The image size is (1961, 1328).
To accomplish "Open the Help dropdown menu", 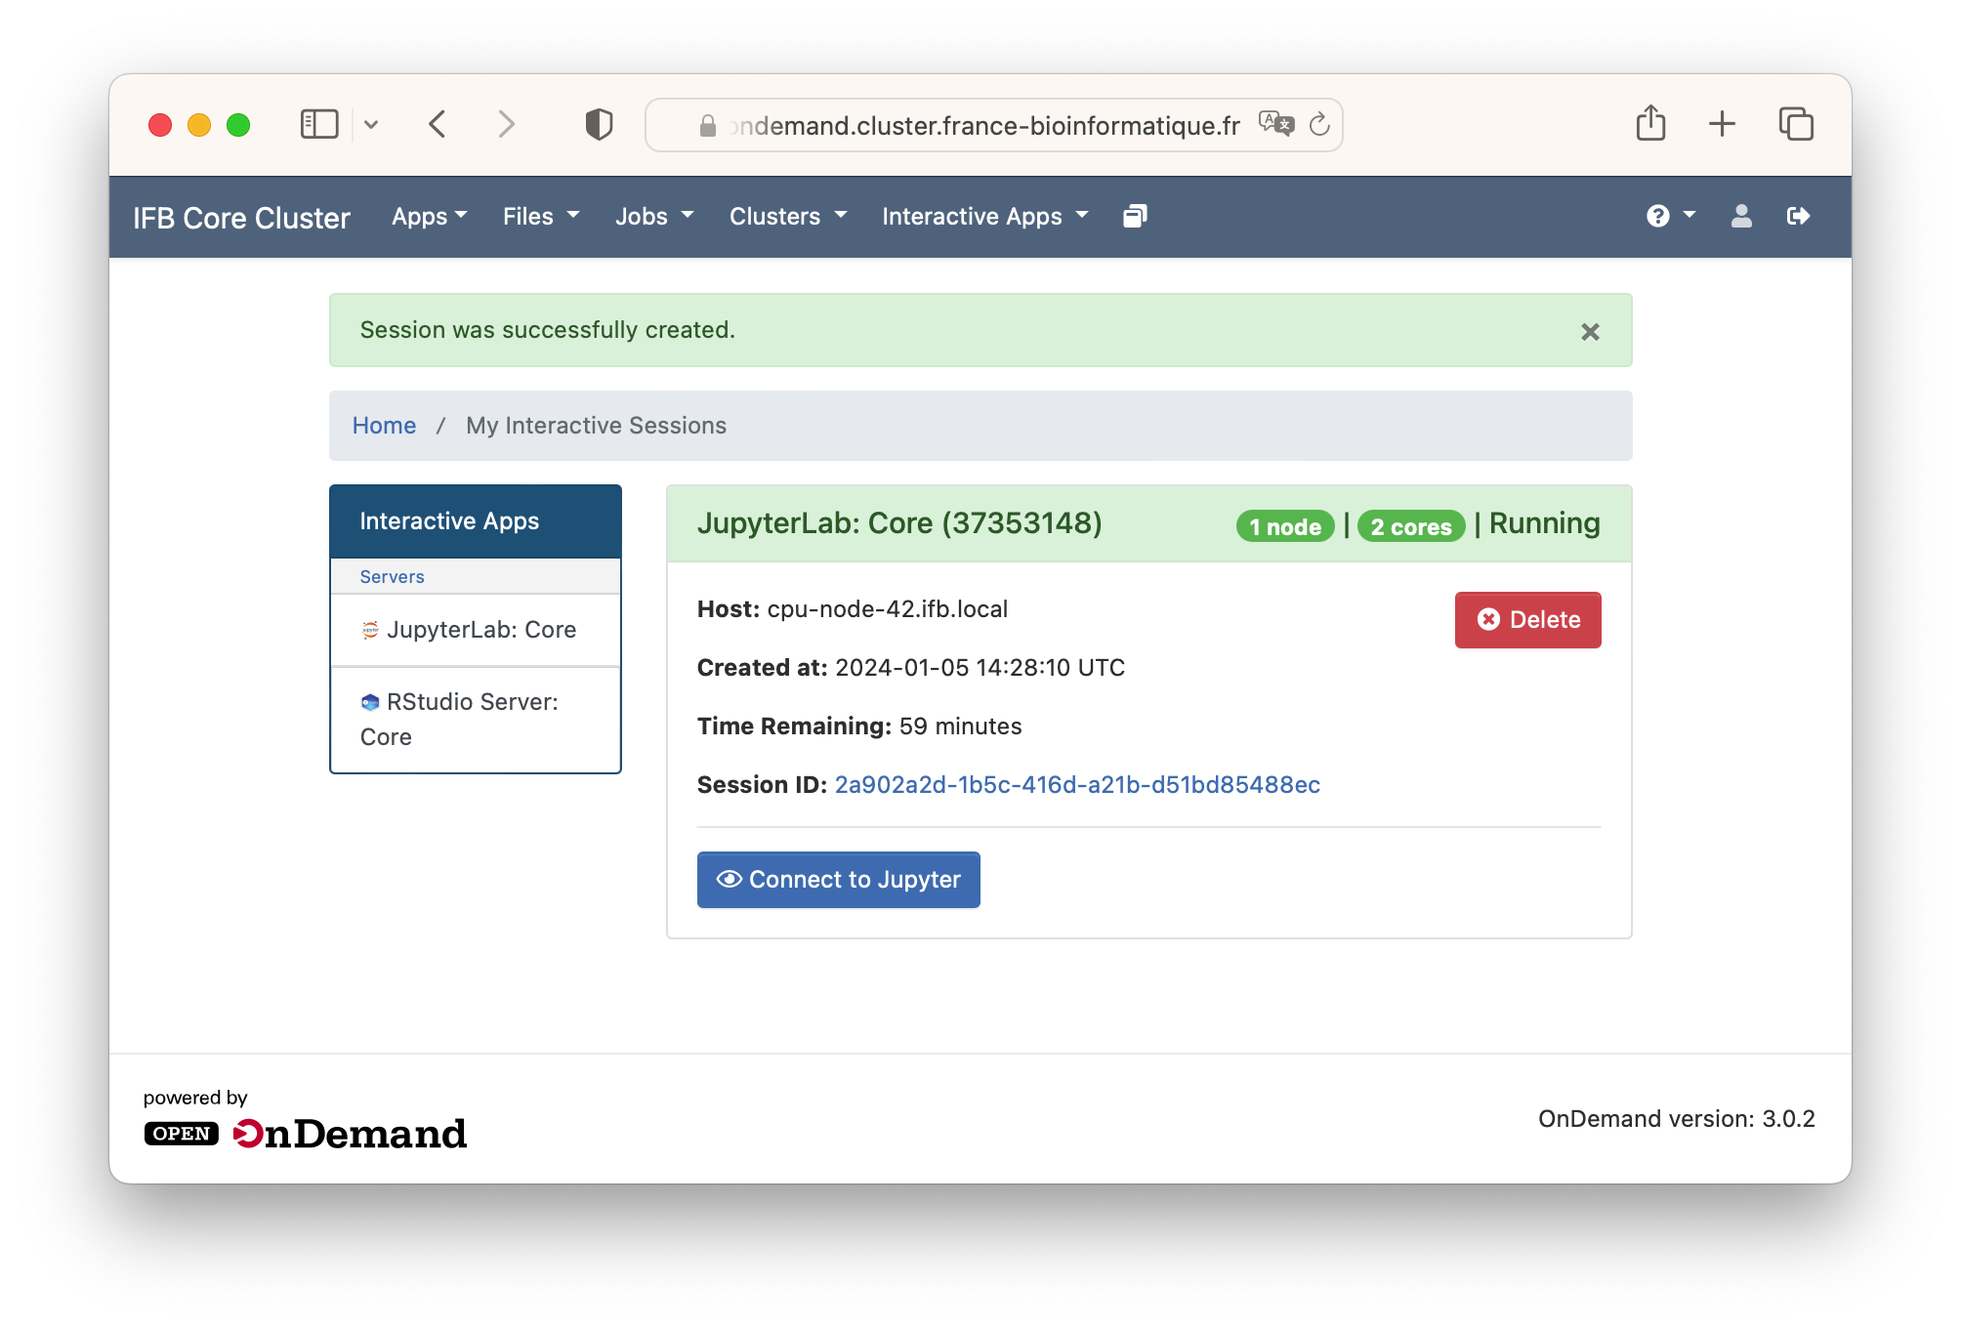I will (x=1670, y=216).
